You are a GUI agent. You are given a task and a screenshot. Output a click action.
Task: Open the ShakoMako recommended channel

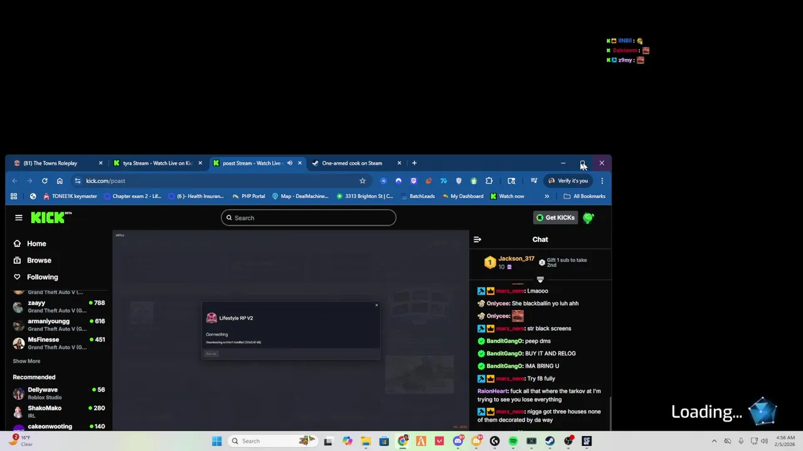tap(58, 411)
